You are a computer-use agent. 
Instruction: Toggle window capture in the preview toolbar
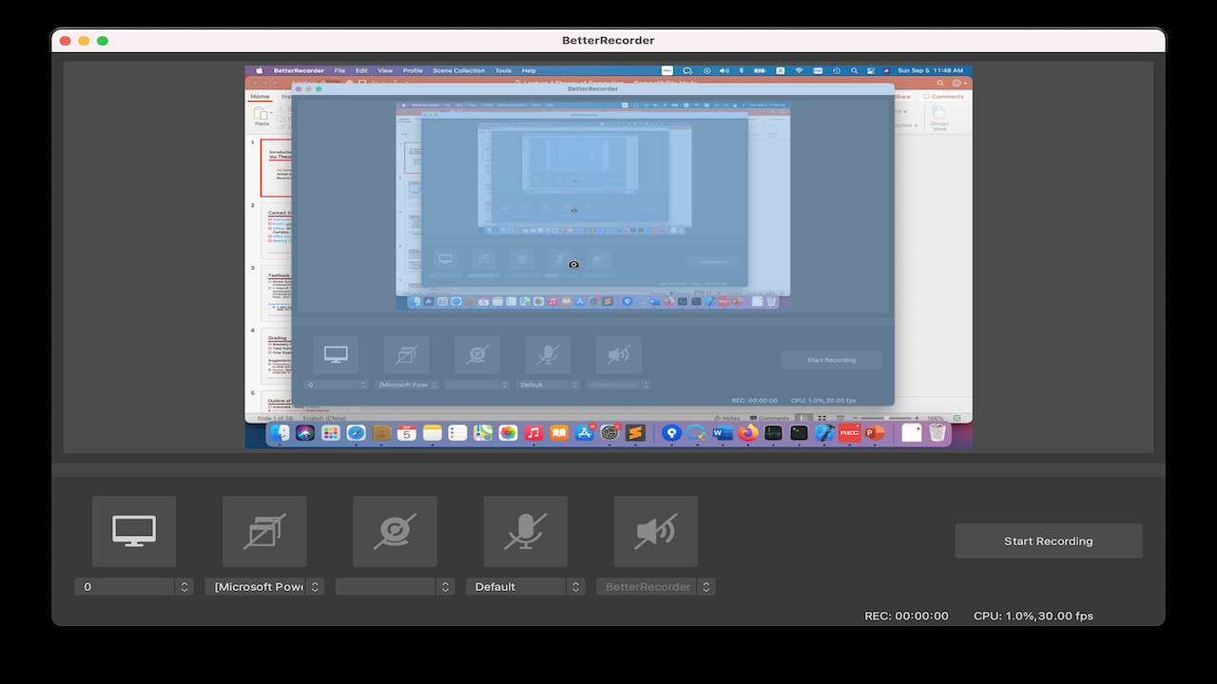pos(406,353)
